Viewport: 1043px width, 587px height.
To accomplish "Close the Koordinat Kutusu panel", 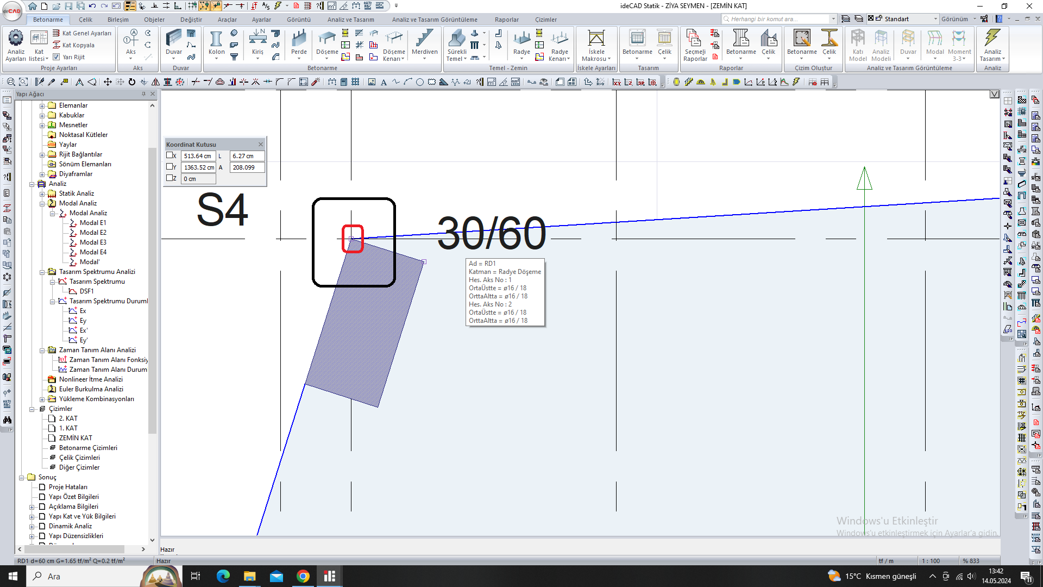I will [261, 144].
